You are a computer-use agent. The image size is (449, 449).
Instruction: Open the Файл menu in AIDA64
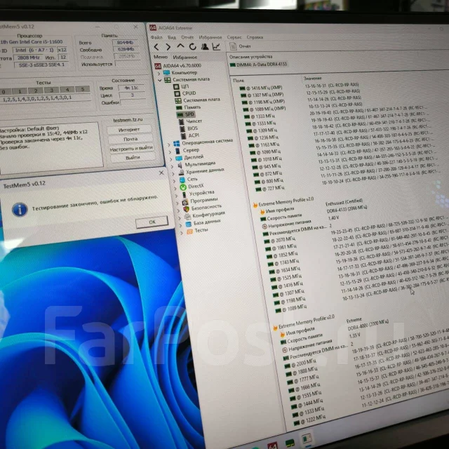[x=156, y=37]
